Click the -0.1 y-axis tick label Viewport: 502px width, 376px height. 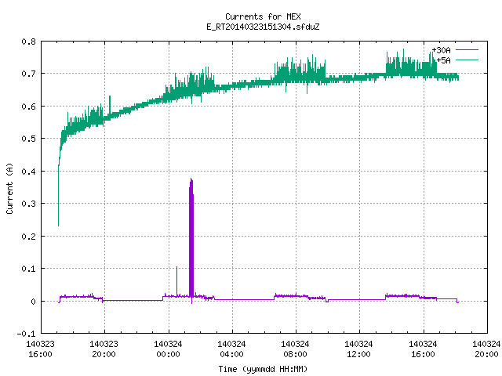tap(26, 334)
